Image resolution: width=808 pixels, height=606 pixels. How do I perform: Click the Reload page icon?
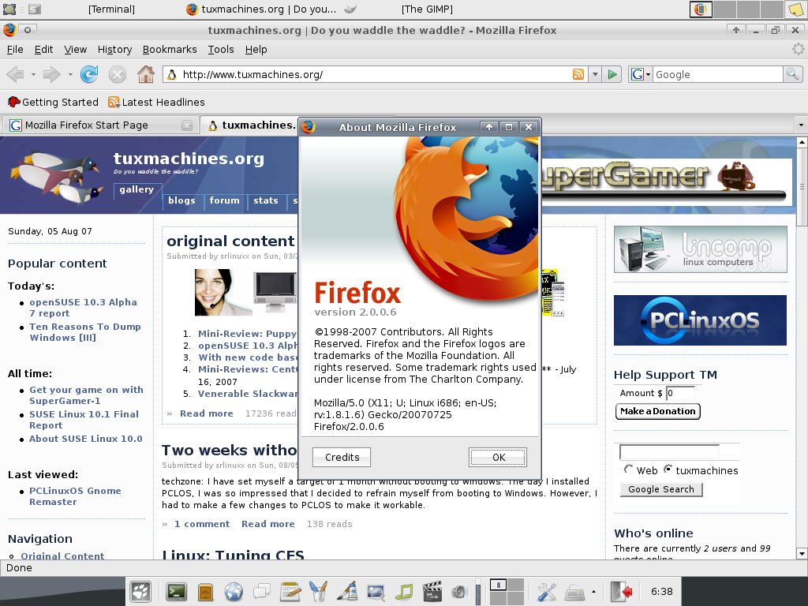tap(89, 75)
